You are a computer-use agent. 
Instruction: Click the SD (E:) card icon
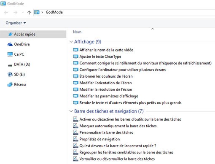pos(10,75)
